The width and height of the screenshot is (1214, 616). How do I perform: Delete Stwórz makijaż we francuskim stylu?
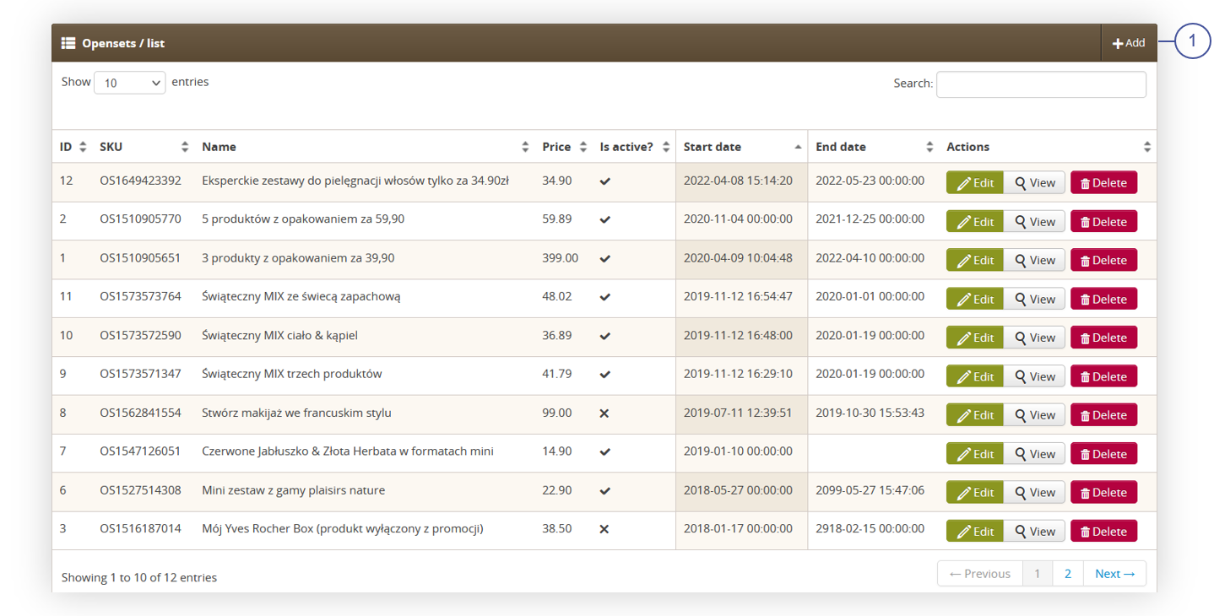coord(1103,415)
